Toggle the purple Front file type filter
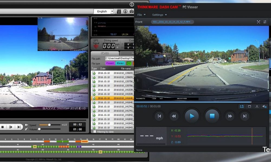 click(x=110, y=63)
